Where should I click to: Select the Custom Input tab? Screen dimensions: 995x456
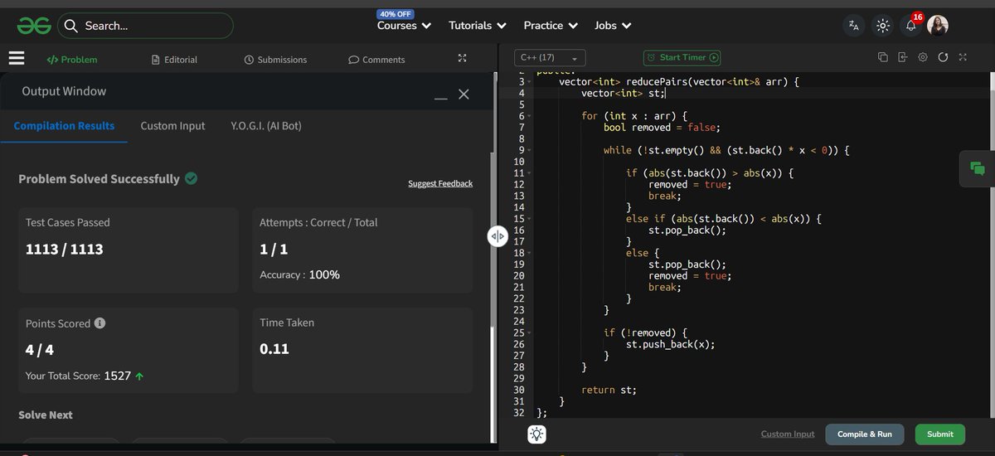172,126
